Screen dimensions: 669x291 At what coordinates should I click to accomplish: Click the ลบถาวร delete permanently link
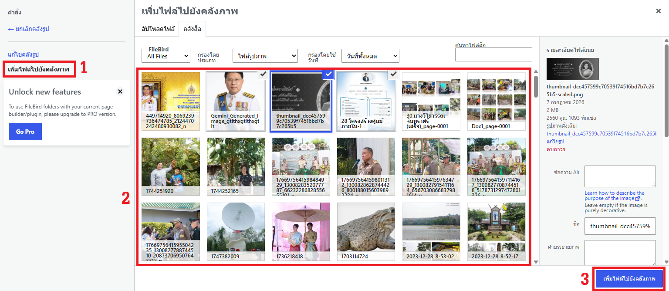(556, 149)
